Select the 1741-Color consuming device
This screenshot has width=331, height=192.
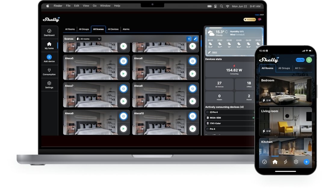[x=230, y=123]
